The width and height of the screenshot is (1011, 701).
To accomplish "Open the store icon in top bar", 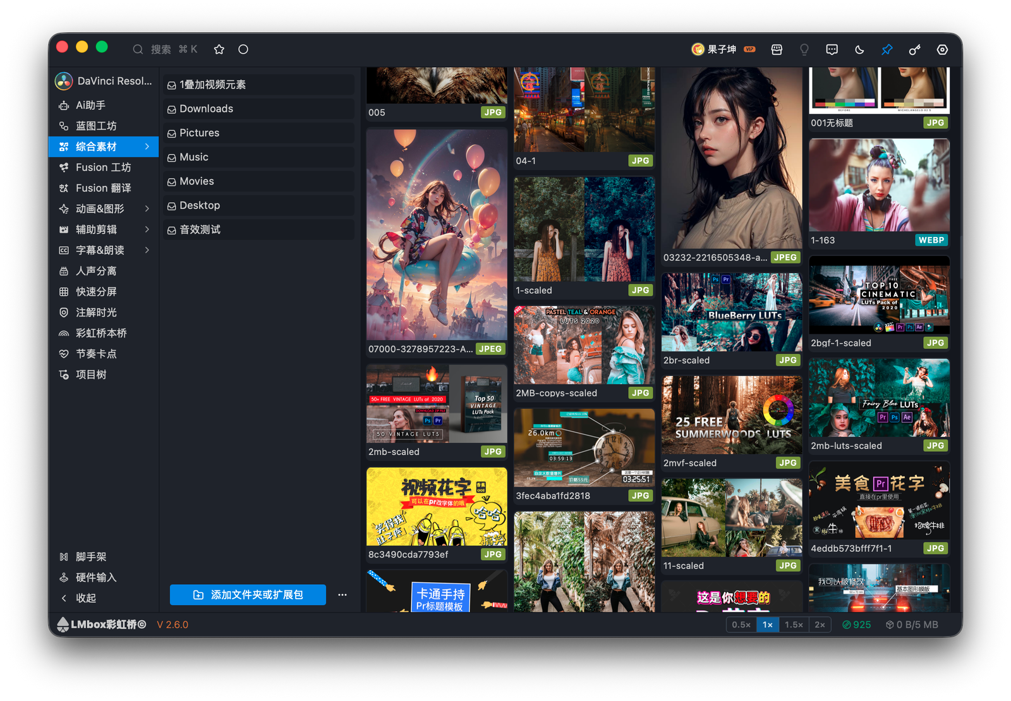I will 777,49.
